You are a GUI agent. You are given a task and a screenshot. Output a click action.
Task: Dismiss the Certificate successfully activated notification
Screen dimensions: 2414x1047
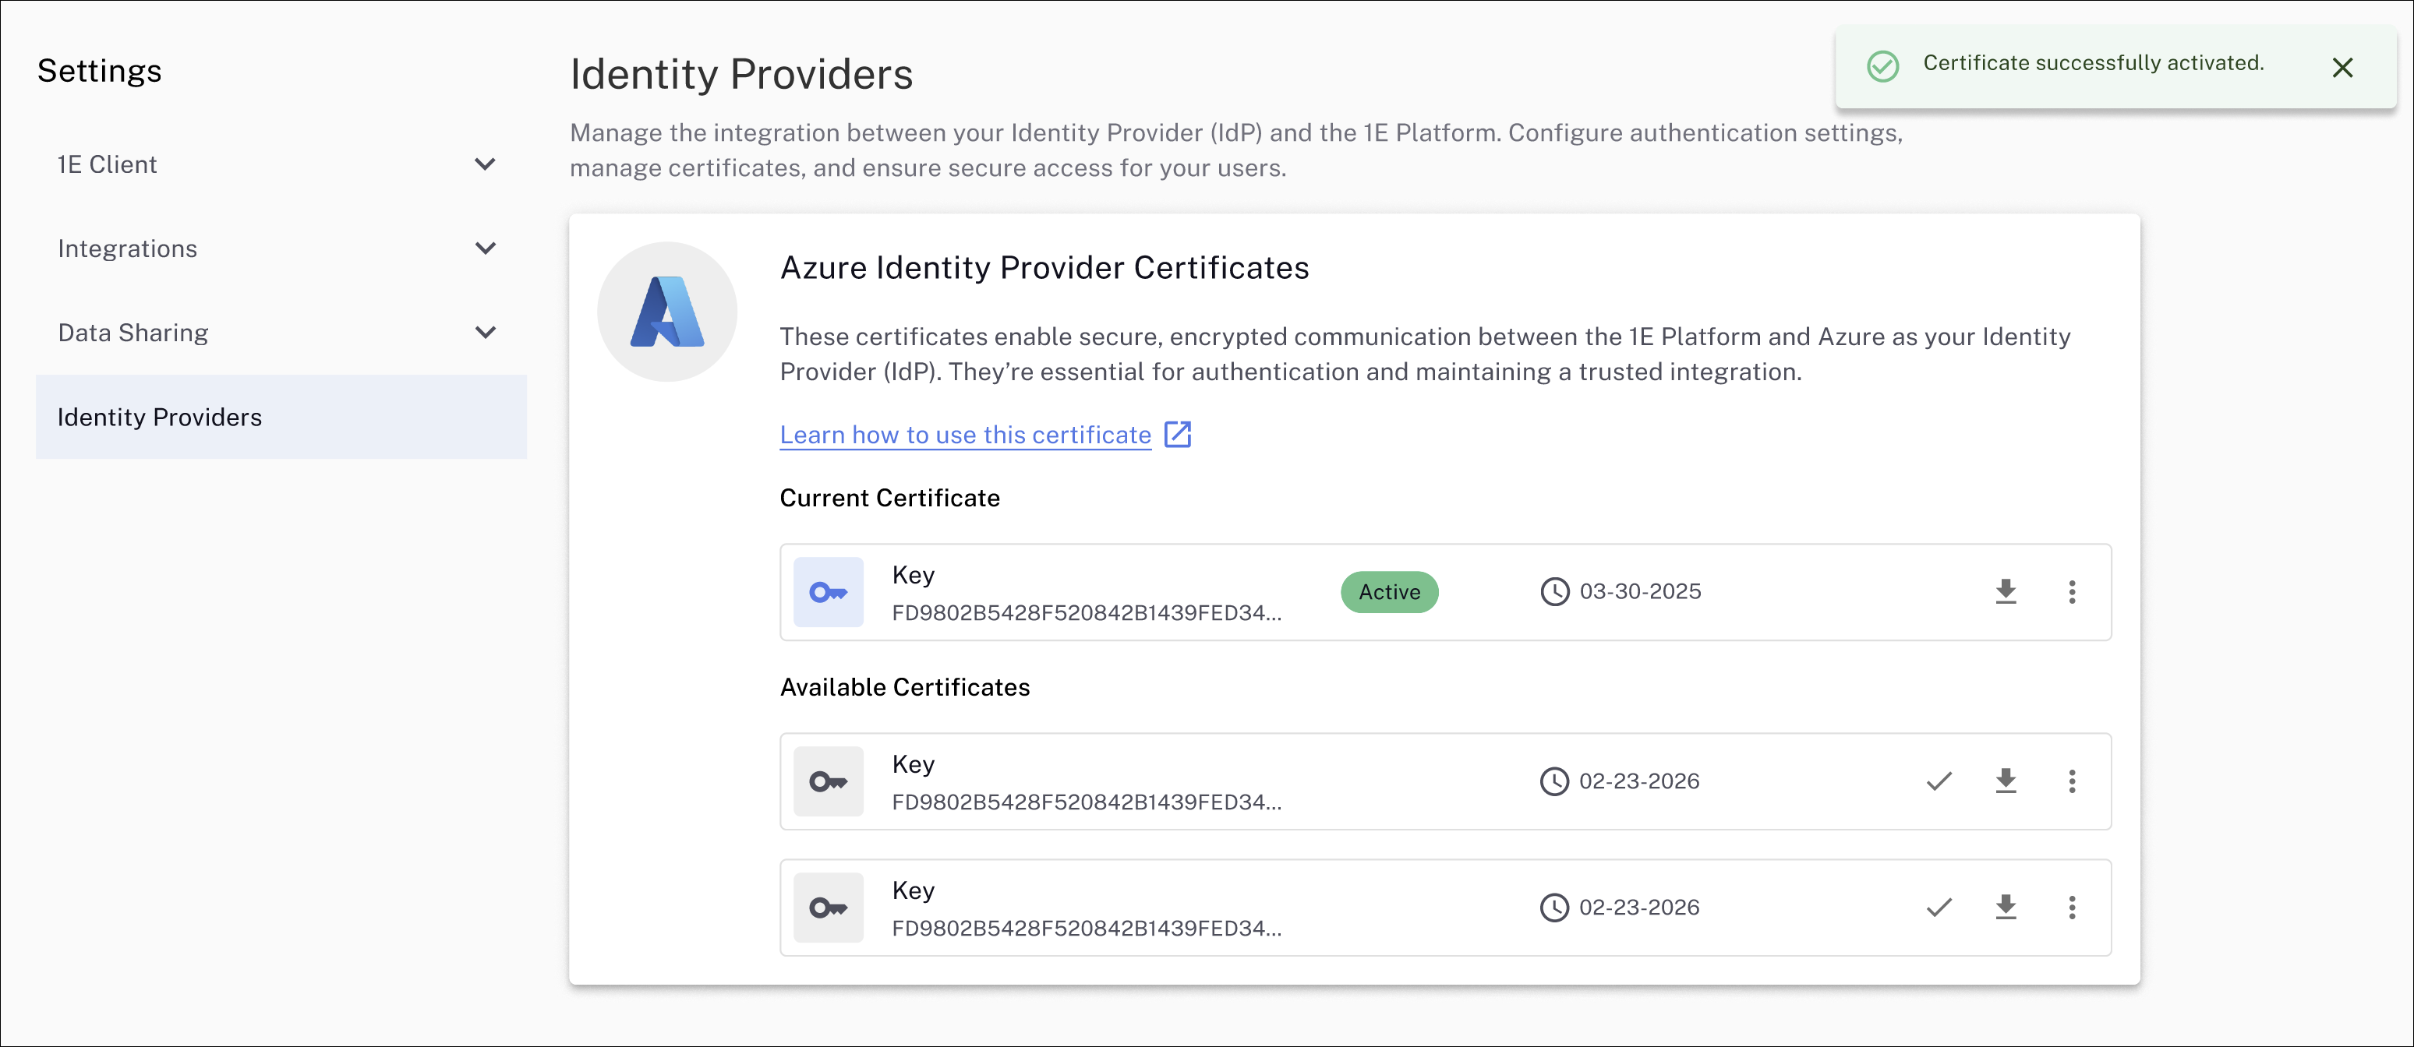tap(2342, 68)
